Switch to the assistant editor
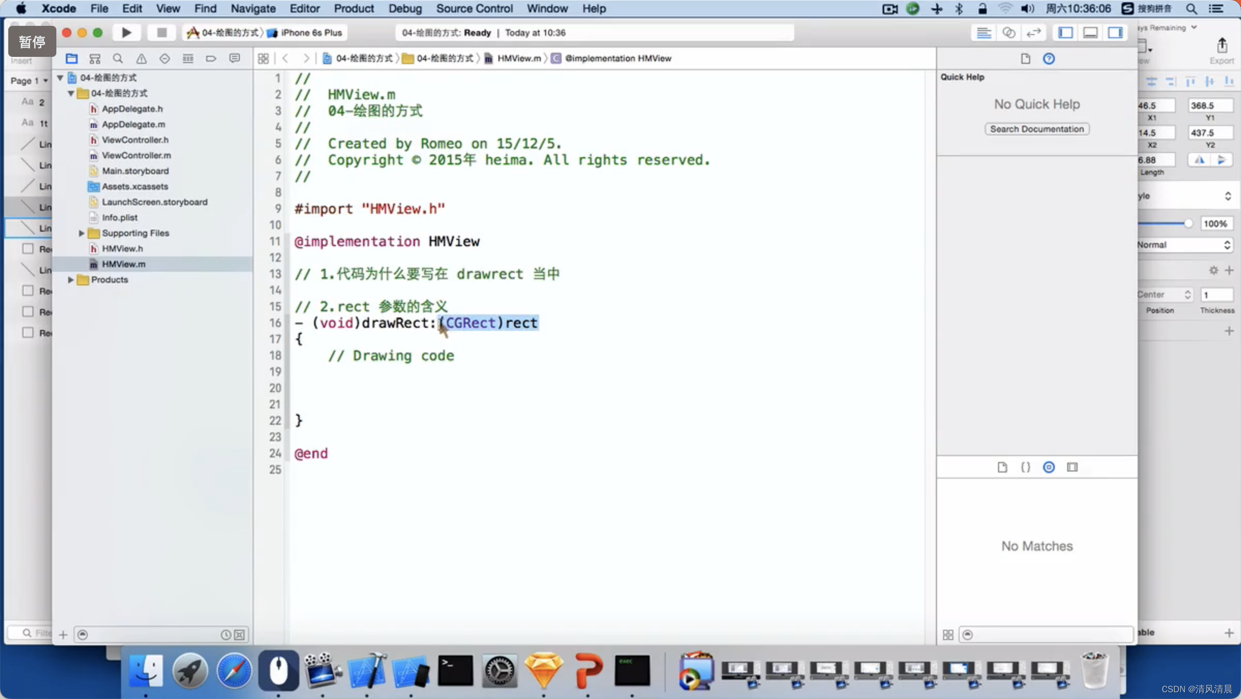The image size is (1241, 699). [1008, 33]
